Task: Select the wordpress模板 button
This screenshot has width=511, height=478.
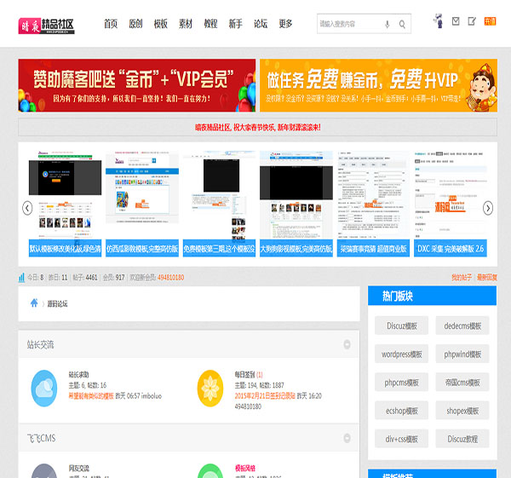Action: click(x=401, y=354)
